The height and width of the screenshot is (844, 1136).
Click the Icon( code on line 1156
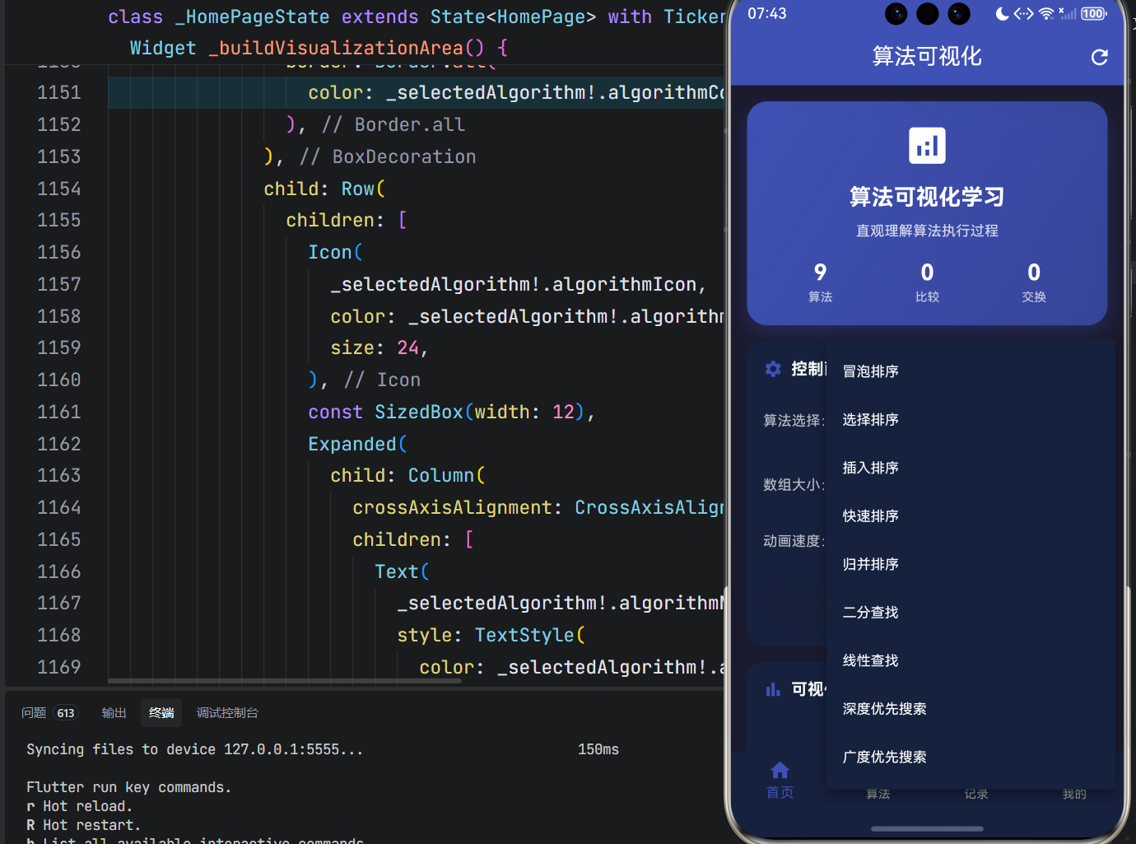pos(335,252)
